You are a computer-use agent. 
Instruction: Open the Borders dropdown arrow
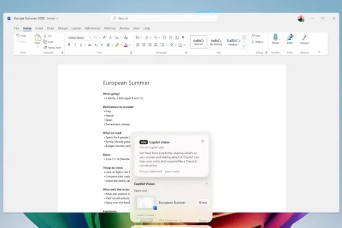pos(185,45)
